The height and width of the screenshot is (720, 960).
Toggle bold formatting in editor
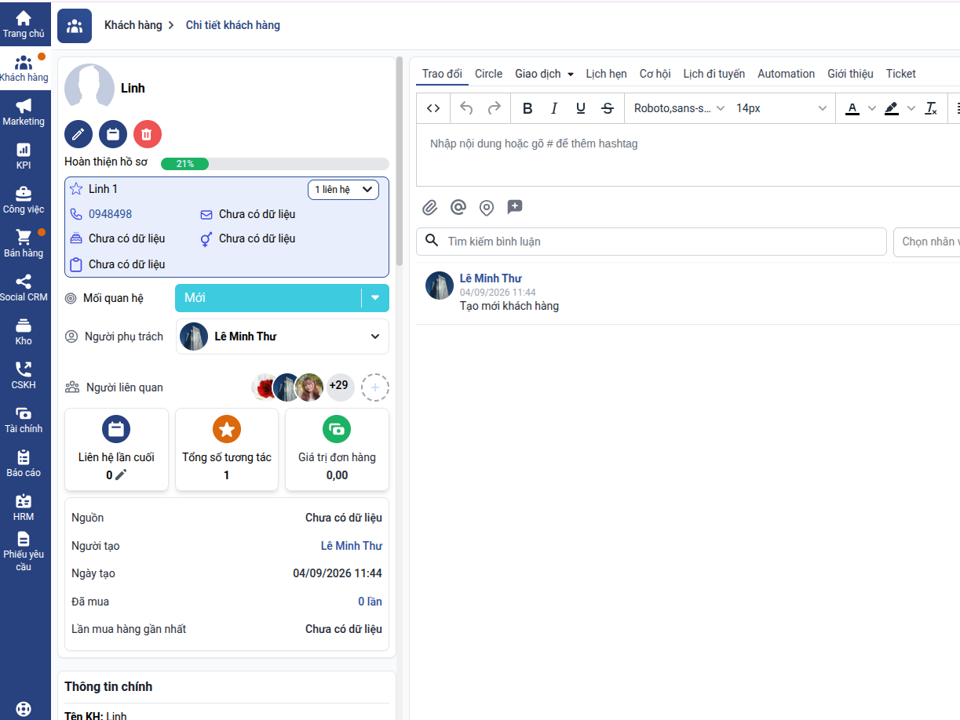click(527, 108)
